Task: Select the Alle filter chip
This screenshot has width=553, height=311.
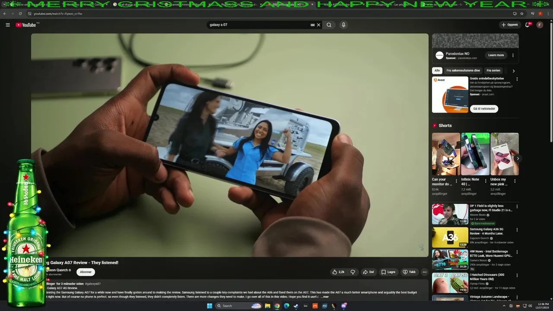Action: pyautogui.click(x=437, y=70)
